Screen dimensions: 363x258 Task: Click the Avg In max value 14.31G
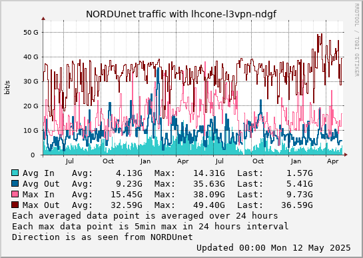point(209,173)
